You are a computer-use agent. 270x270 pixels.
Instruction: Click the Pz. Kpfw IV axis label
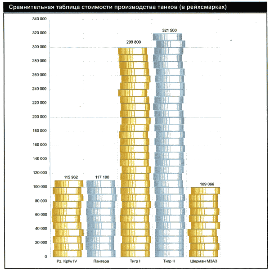point(67,261)
